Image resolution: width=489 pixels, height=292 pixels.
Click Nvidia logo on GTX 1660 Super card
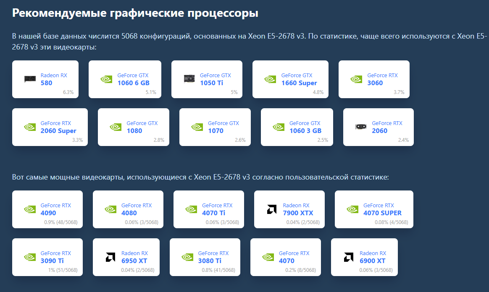(x=271, y=79)
